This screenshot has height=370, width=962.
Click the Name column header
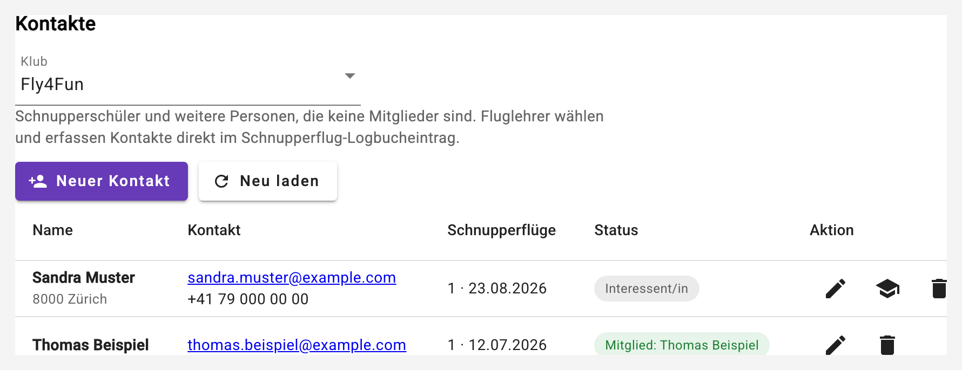53,230
